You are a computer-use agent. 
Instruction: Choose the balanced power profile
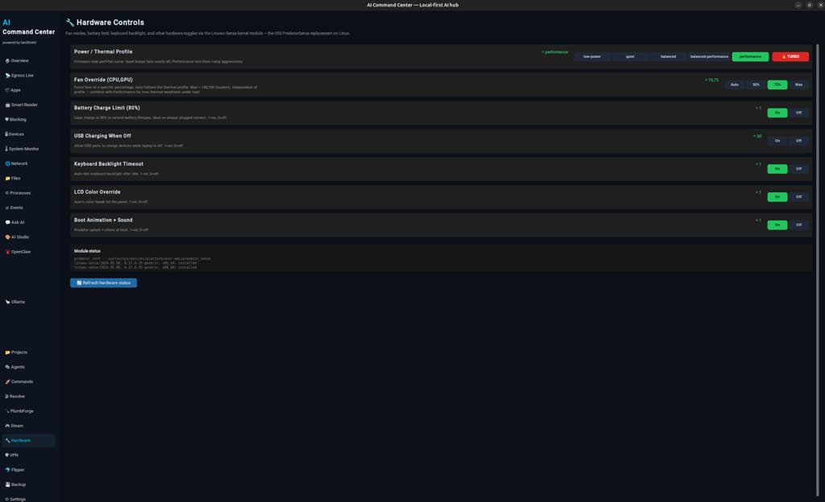point(668,56)
